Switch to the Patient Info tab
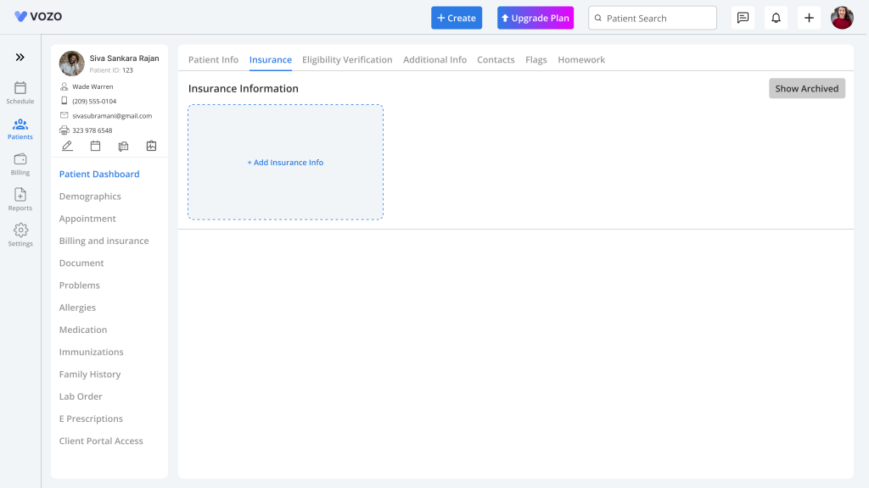 coord(213,60)
